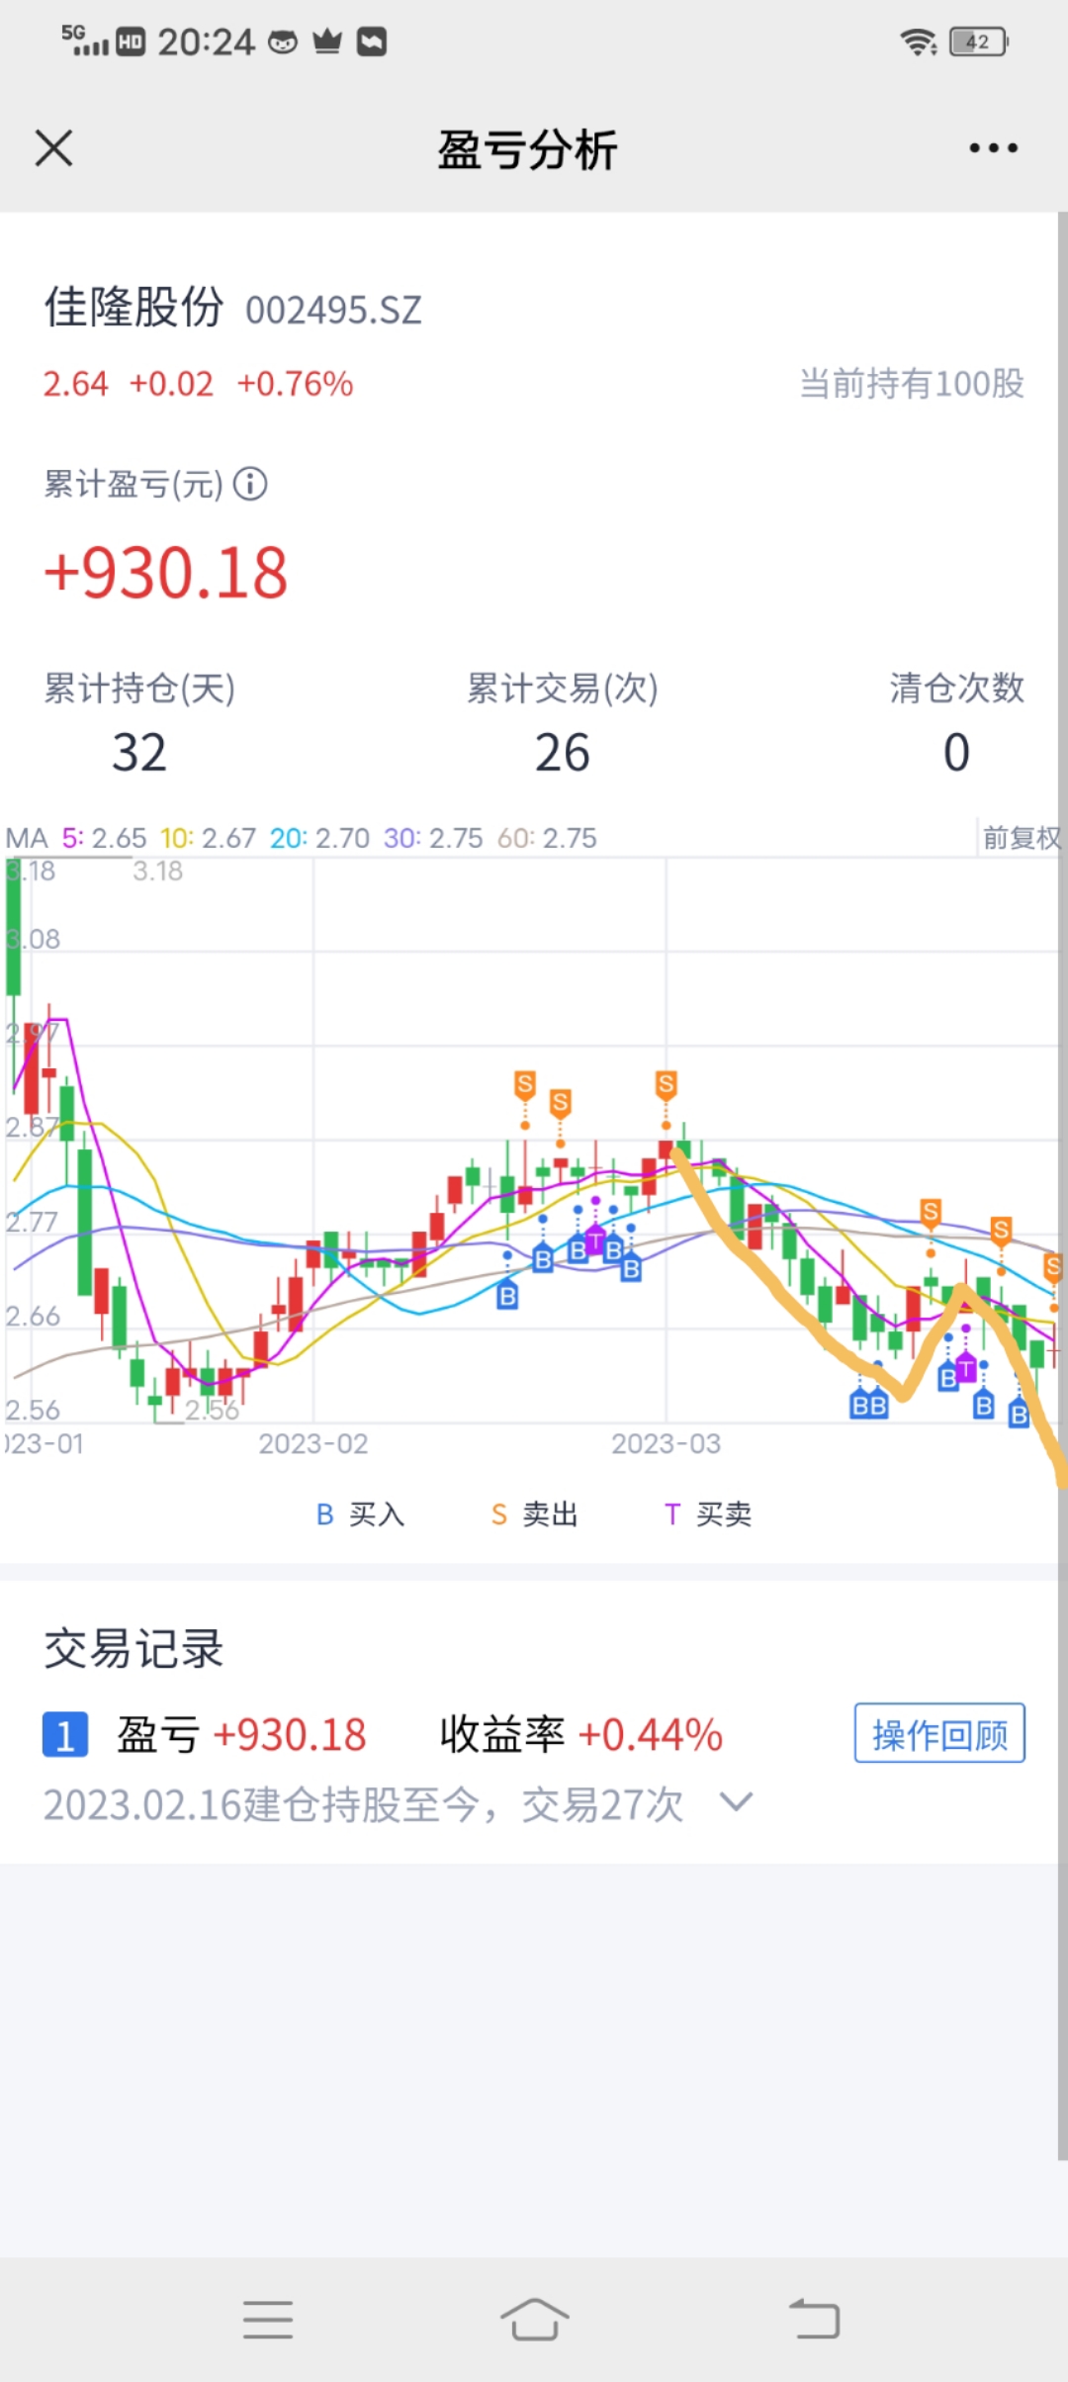The height and width of the screenshot is (2382, 1068).
Task: Tap the double BB buy marker on chart
Action: [869, 1405]
